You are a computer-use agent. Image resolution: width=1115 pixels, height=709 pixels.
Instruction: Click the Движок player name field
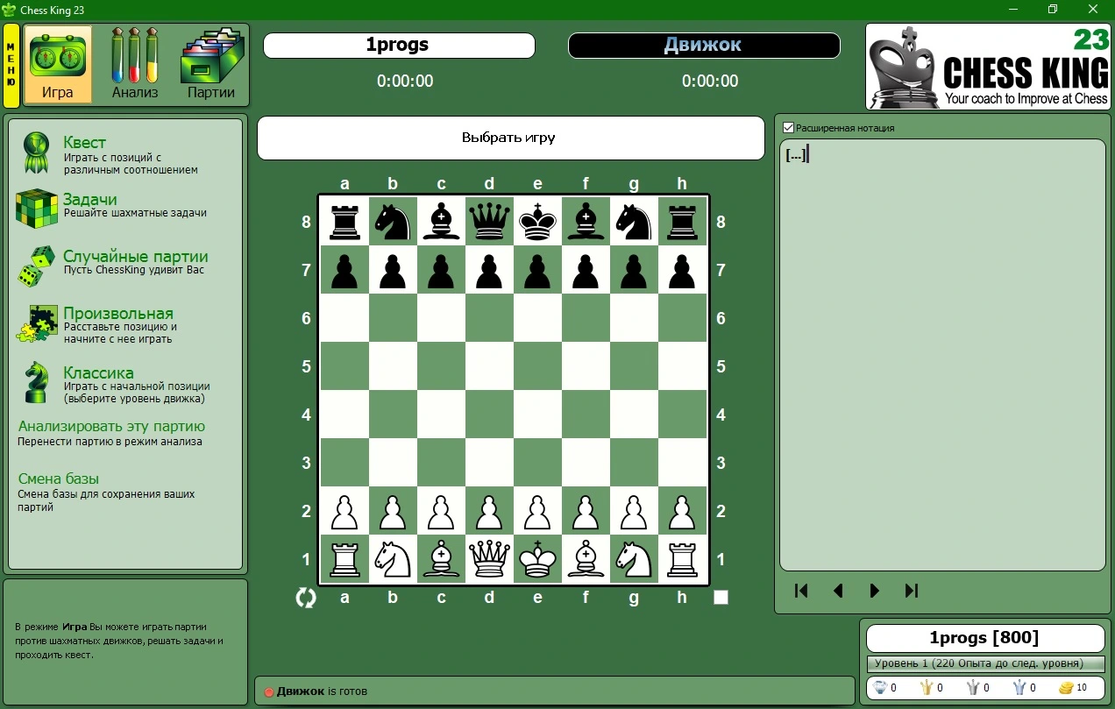tap(704, 46)
